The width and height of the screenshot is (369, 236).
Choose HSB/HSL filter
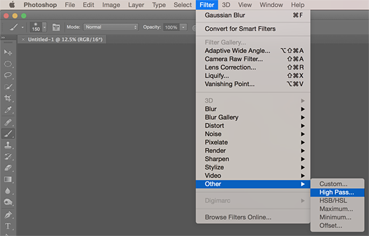click(x=337, y=200)
